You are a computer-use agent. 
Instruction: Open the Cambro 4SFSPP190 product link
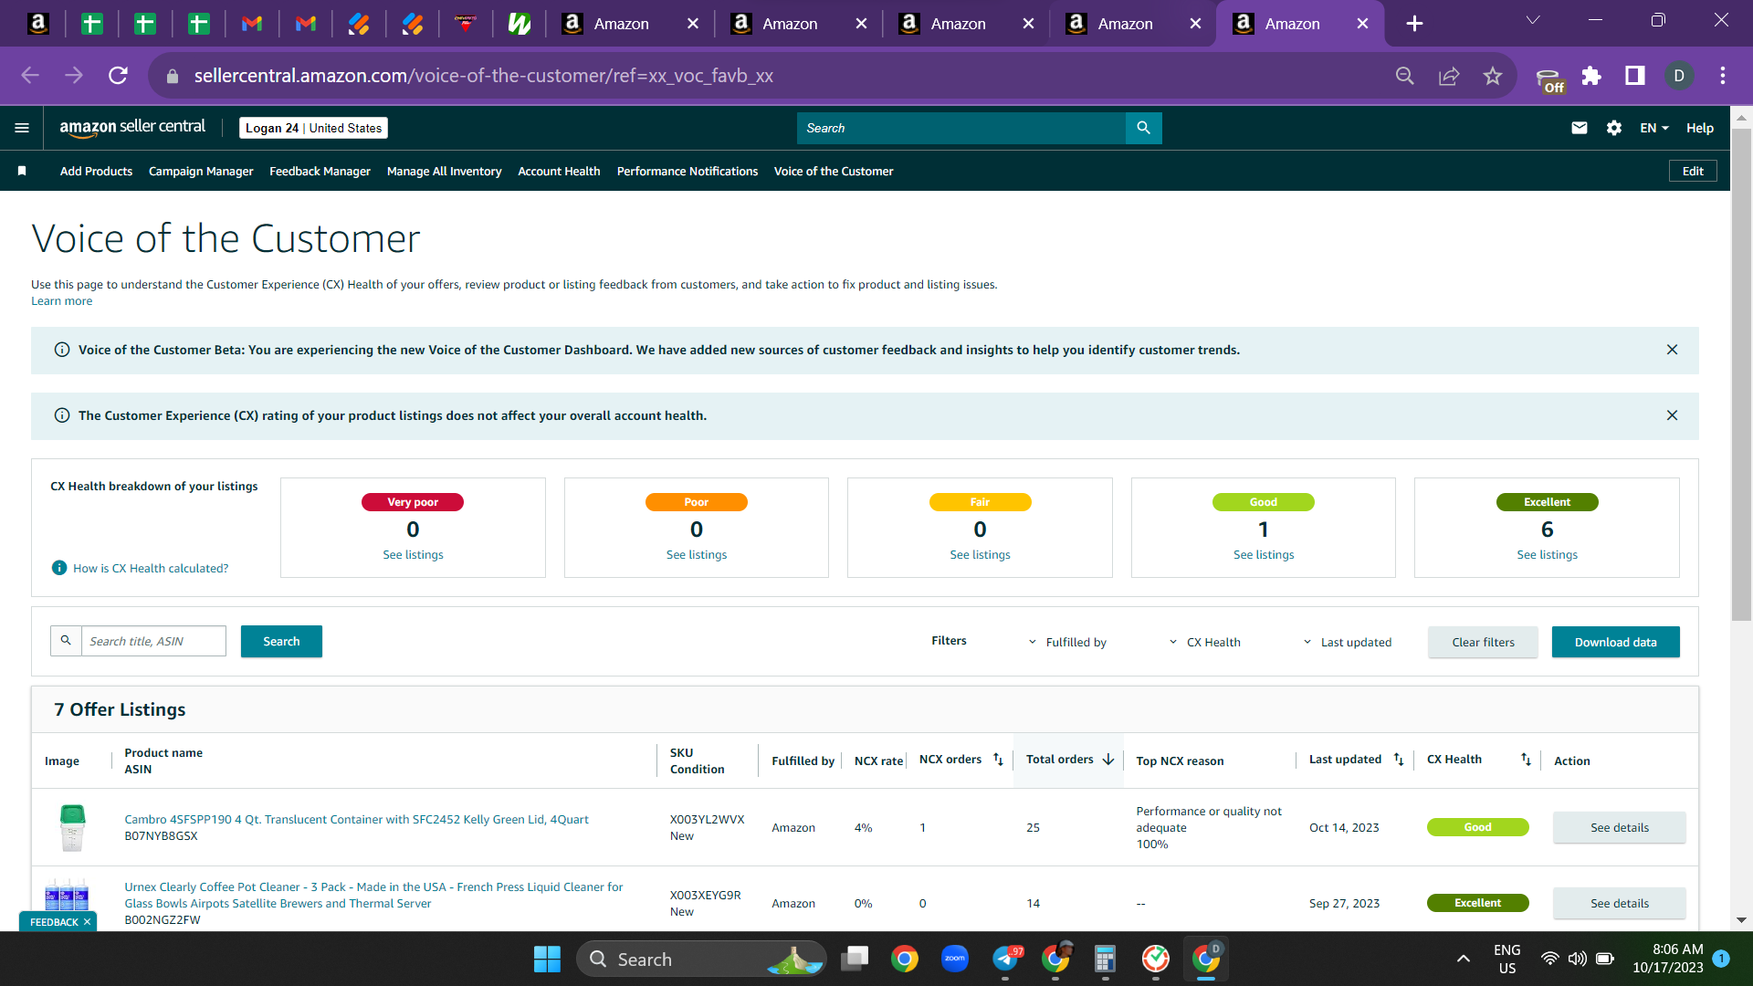(x=356, y=819)
